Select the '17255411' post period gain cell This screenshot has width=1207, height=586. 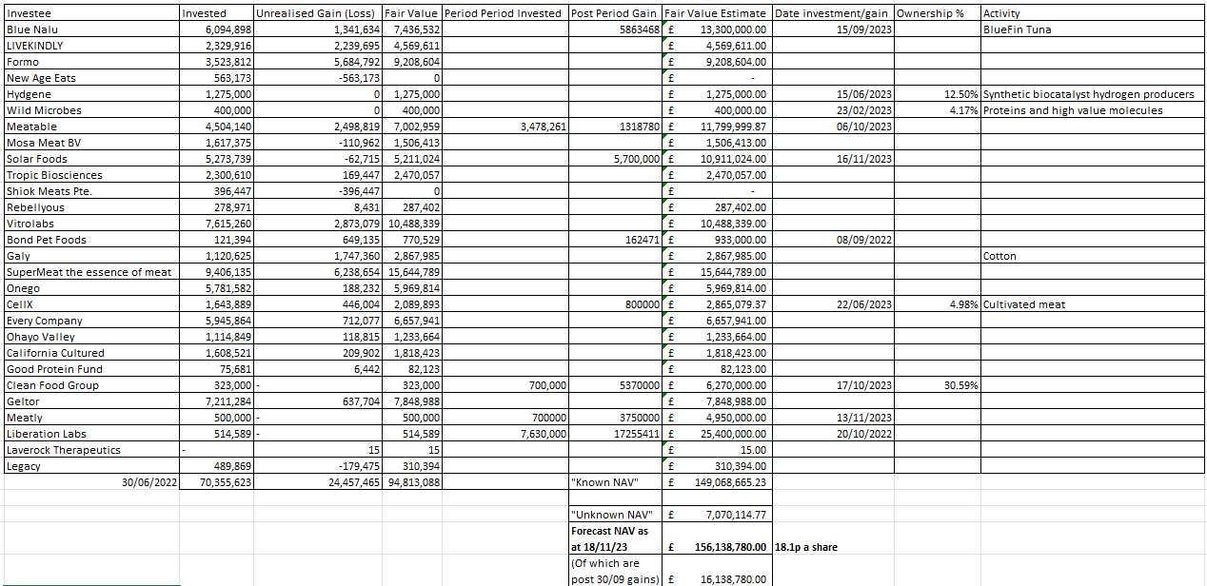point(615,434)
